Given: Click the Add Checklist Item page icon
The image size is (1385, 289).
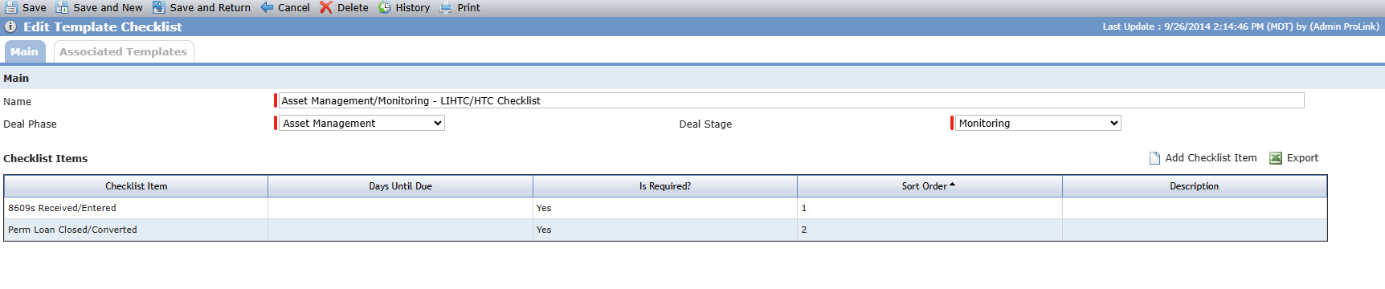Looking at the screenshot, I should click(1154, 158).
